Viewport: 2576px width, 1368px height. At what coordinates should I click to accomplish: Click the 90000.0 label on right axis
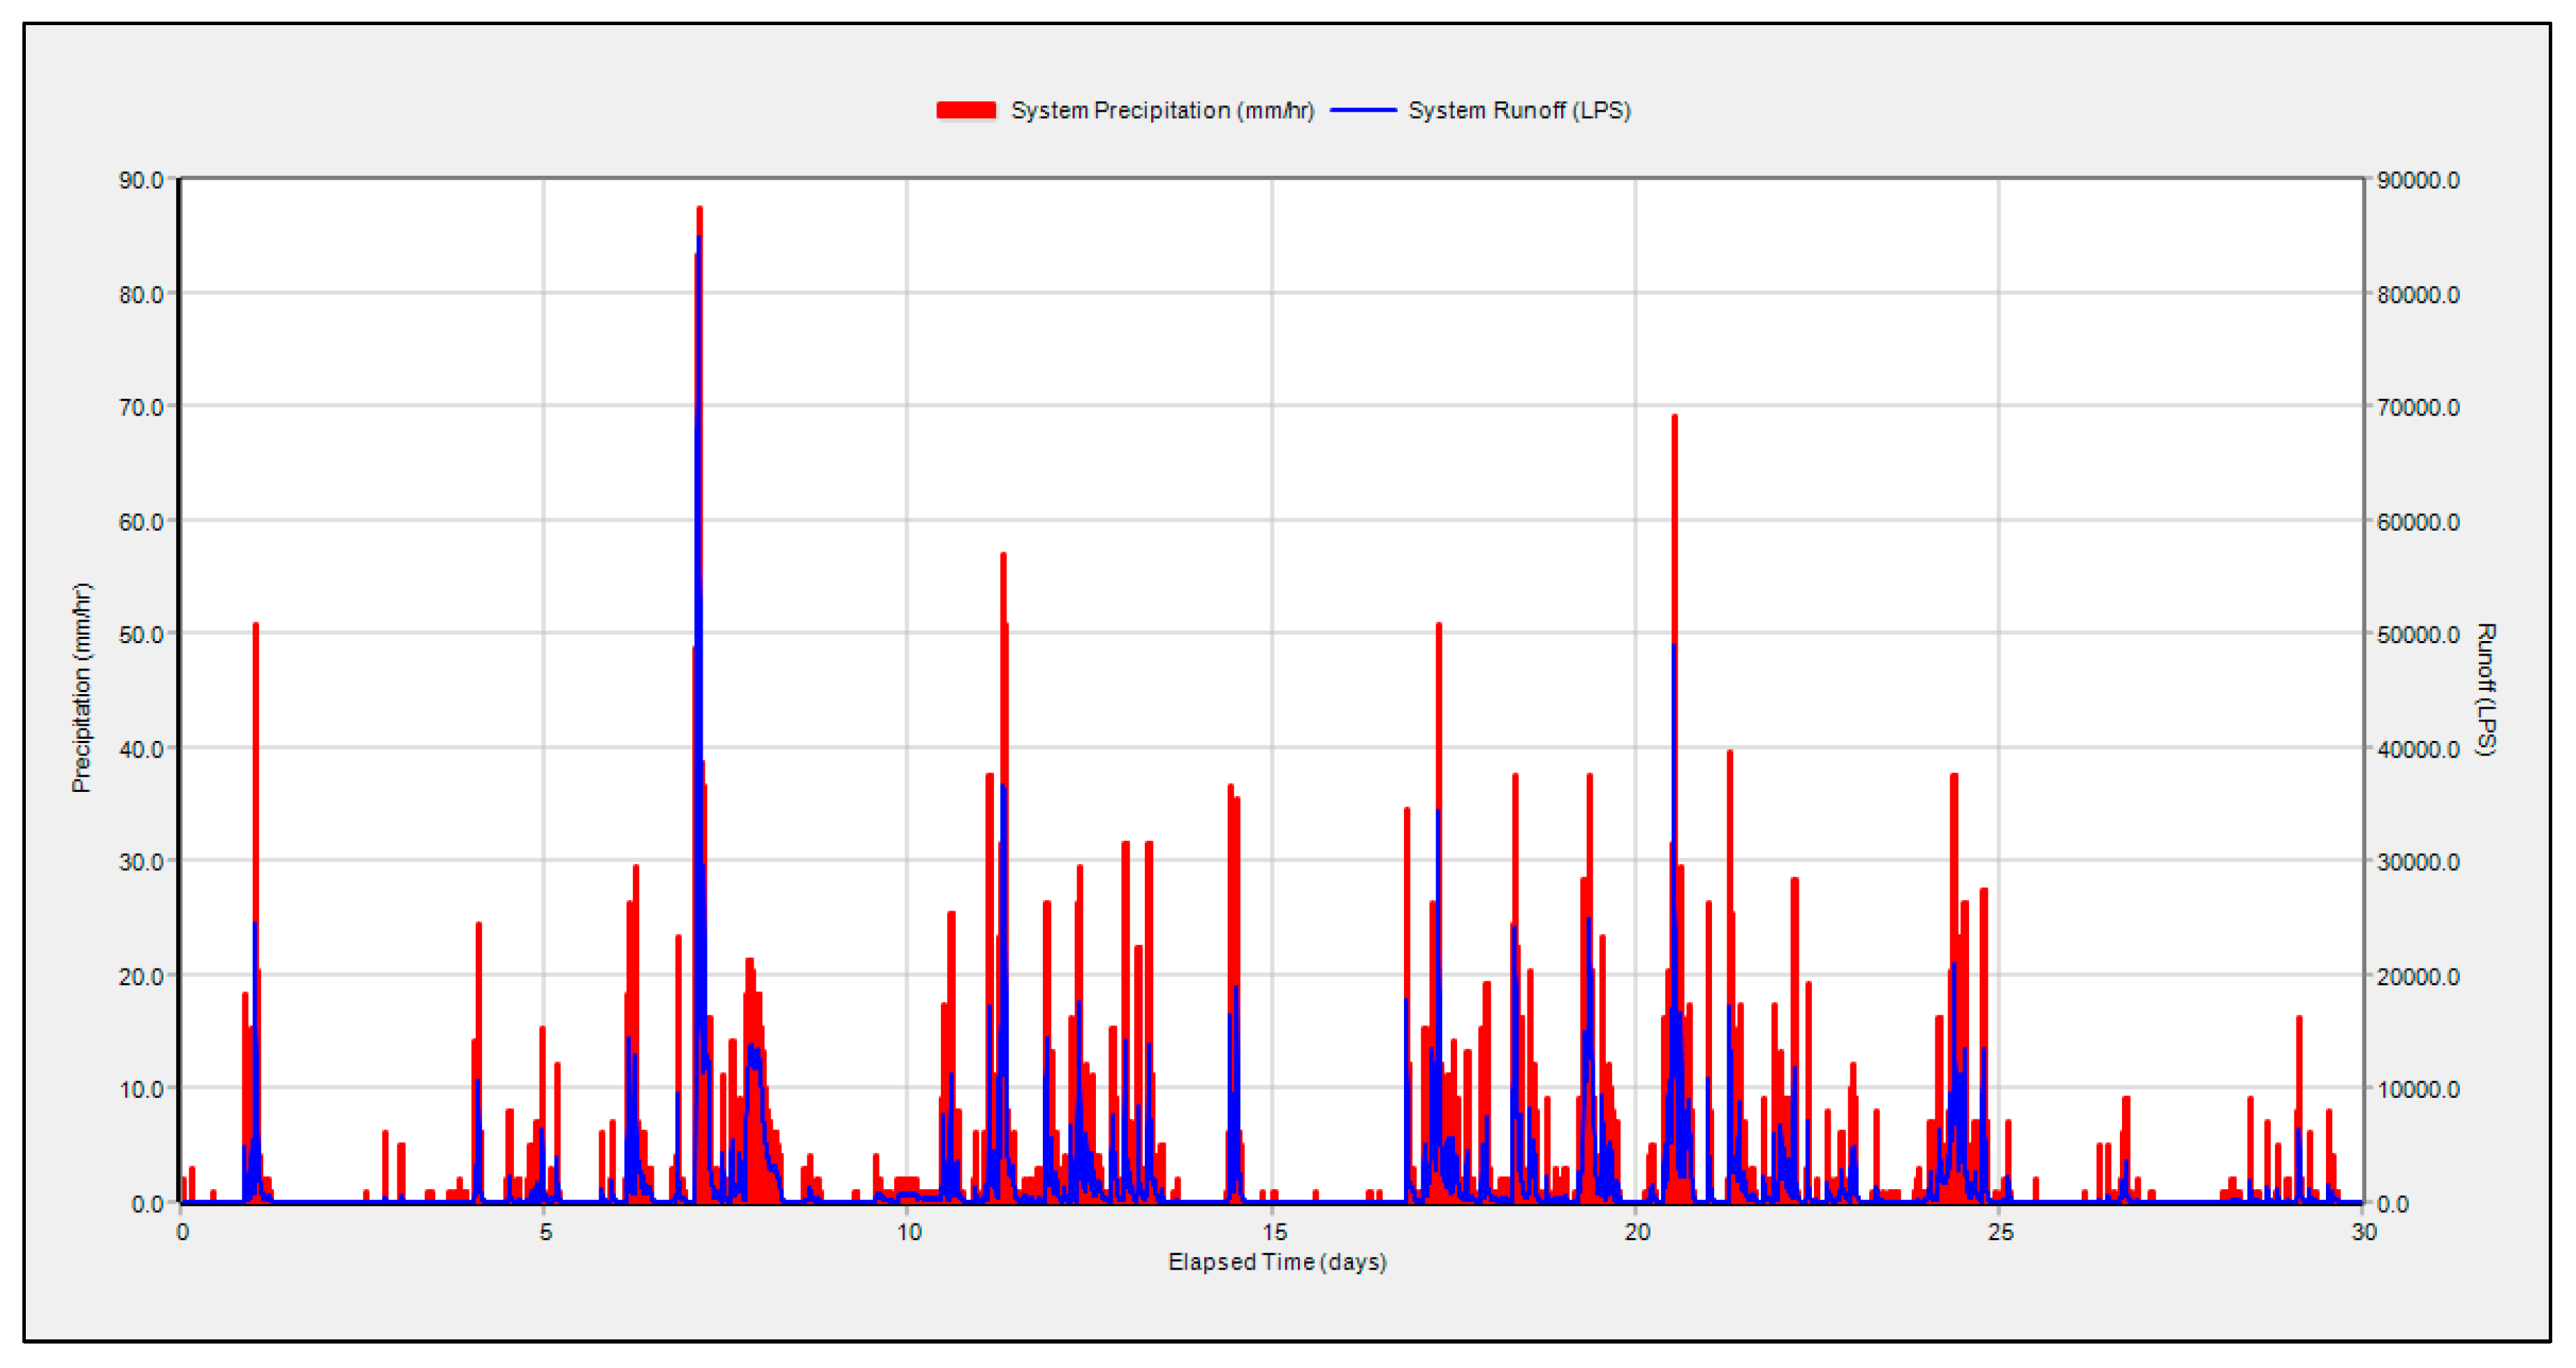pos(2415,180)
